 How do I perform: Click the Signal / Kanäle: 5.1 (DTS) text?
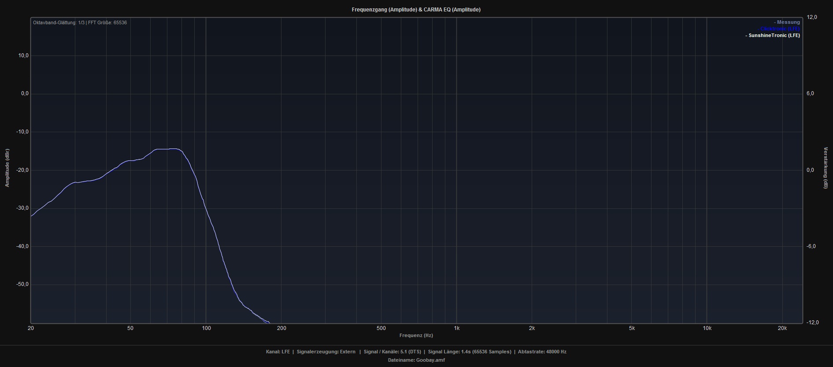392,352
